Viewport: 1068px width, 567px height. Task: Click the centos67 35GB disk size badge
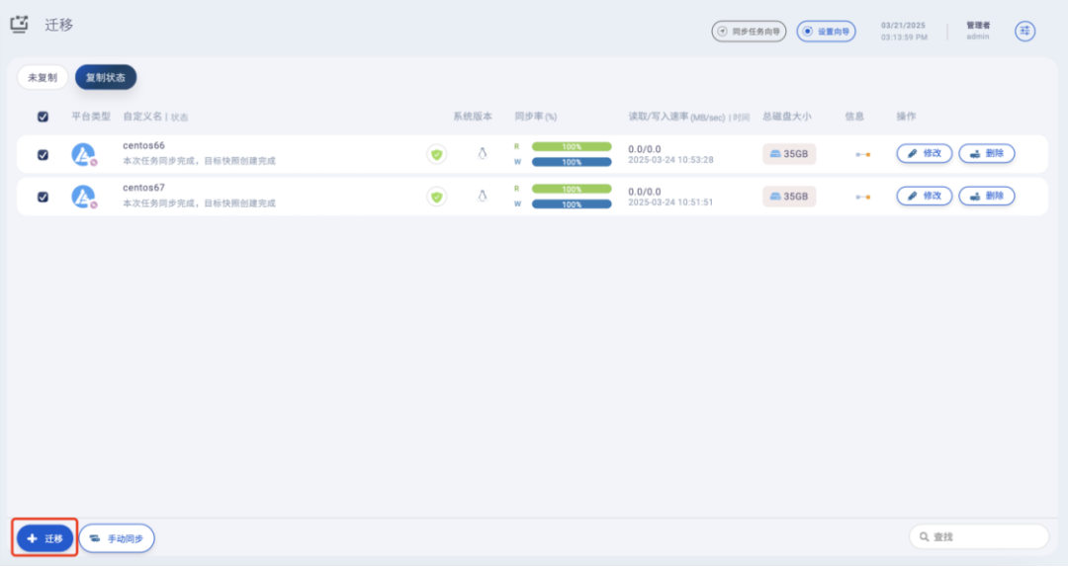[789, 196]
